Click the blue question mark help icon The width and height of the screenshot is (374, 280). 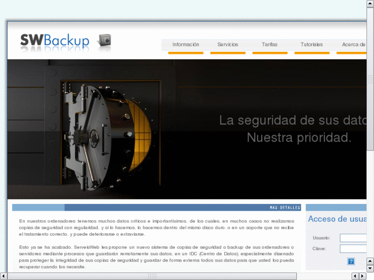click(351, 261)
